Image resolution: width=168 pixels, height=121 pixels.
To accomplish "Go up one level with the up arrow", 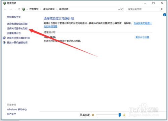I will 19,9.
